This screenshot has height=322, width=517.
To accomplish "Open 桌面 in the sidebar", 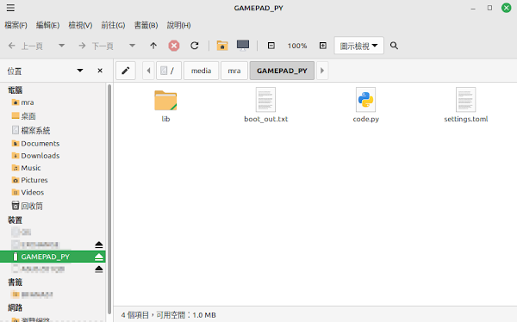I will 24,116.
